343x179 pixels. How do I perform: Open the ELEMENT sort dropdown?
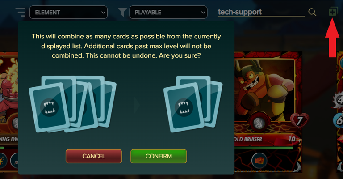[x=68, y=12]
